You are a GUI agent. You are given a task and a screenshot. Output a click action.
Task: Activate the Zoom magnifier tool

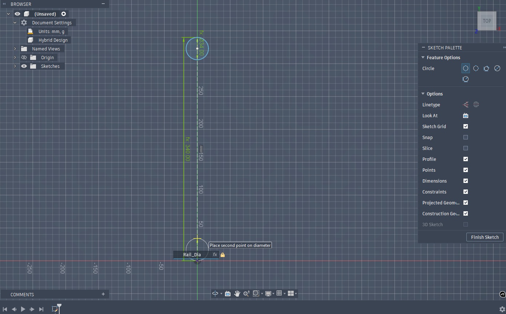point(246,293)
